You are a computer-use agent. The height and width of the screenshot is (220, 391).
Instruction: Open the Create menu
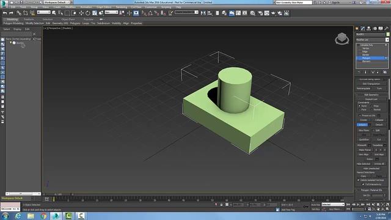[57, 7]
